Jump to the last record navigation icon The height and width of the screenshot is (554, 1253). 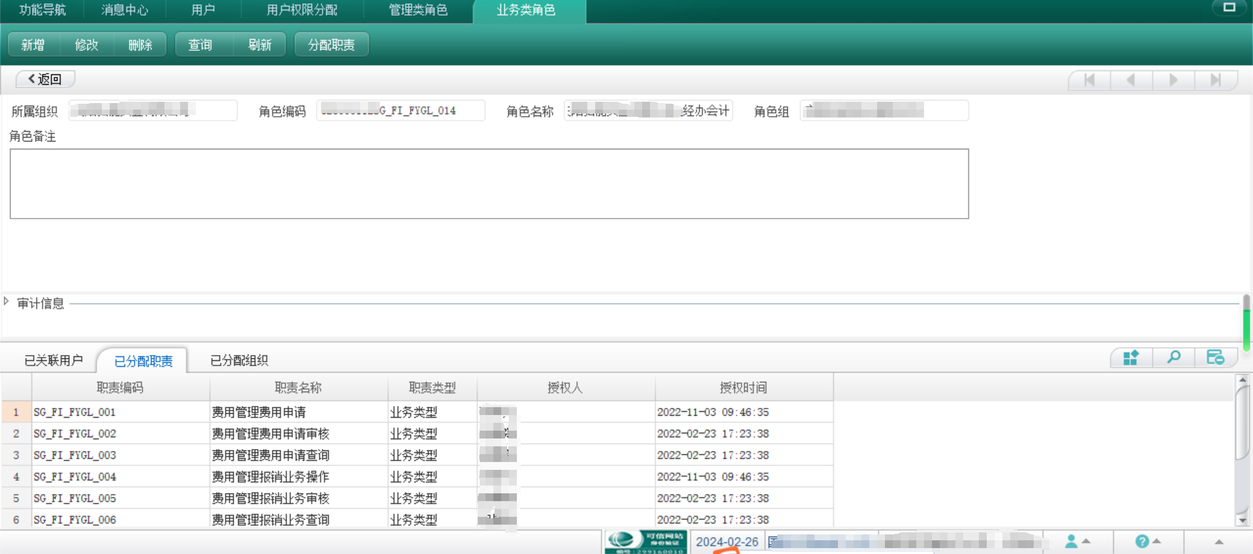(x=1215, y=80)
